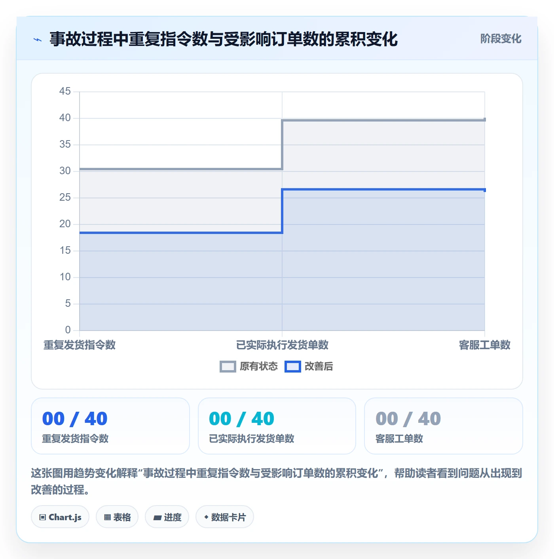The image size is (554, 559).
Task: Select the Chart.js tag chip
Action: [x=60, y=517]
